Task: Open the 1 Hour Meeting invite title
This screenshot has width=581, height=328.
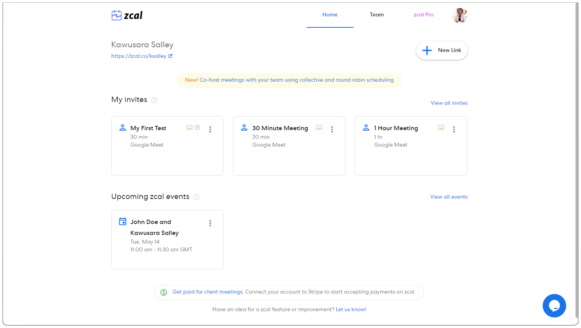Action: click(x=396, y=128)
